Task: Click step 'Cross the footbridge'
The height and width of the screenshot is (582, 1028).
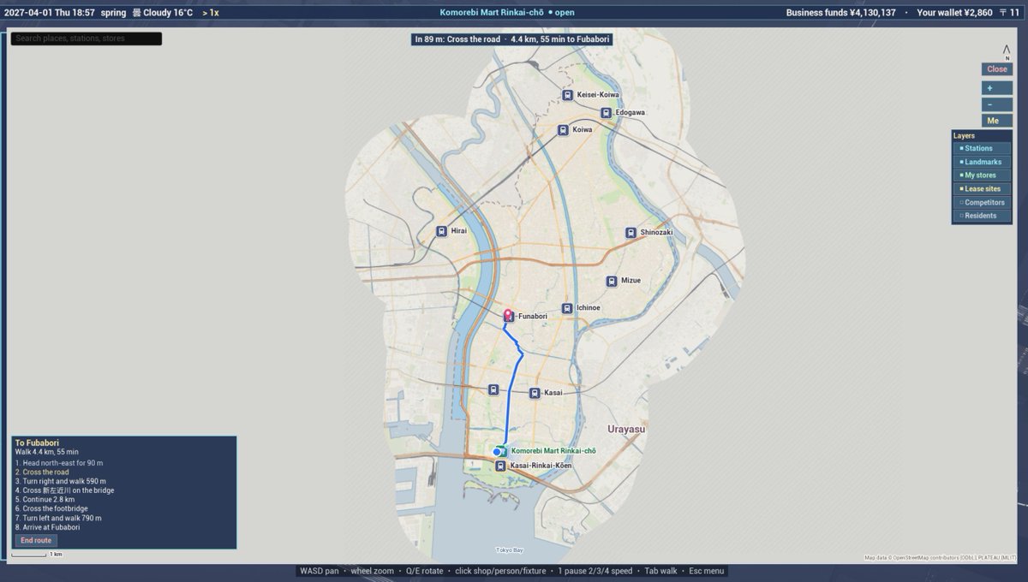Action: [51, 508]
